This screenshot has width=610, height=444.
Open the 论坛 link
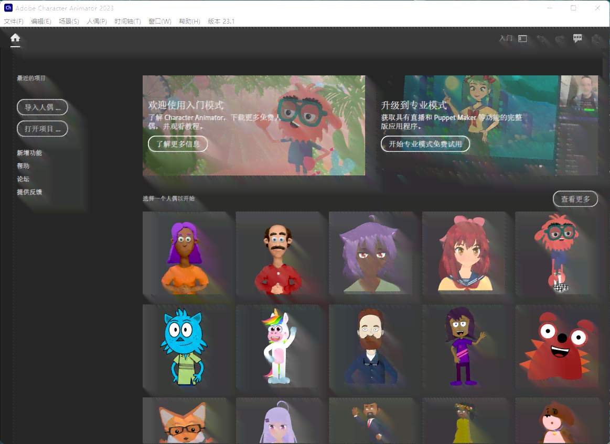[23, 179]
